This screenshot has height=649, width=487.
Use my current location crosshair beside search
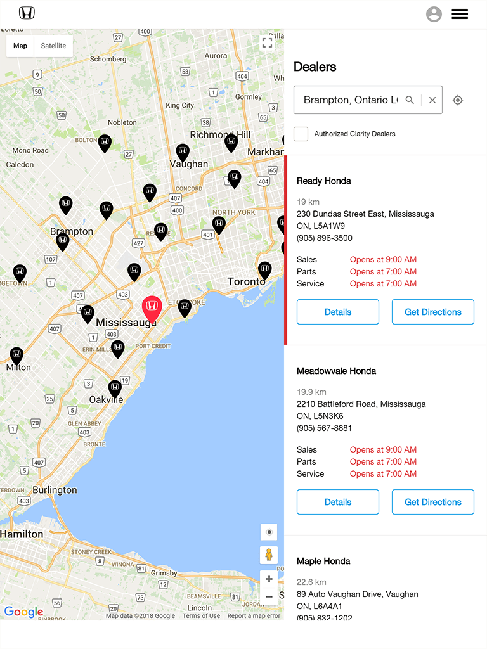[458, 100]
